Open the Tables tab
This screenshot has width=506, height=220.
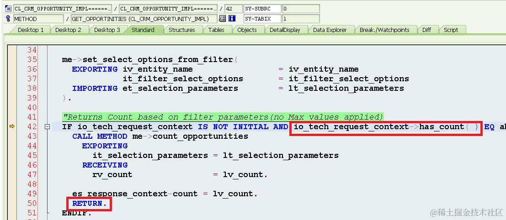[216, 30]
